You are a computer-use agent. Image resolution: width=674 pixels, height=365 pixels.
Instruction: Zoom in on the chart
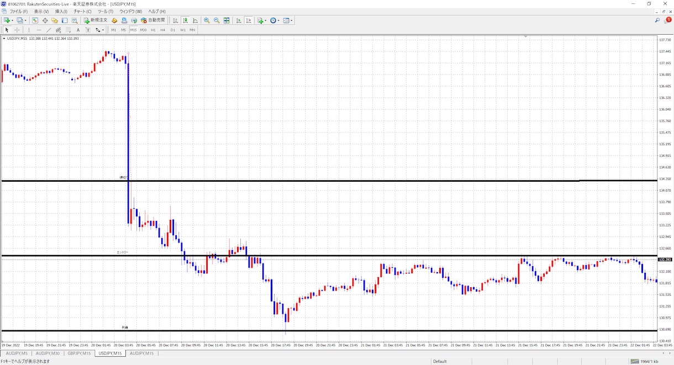(x=207, y=20)
